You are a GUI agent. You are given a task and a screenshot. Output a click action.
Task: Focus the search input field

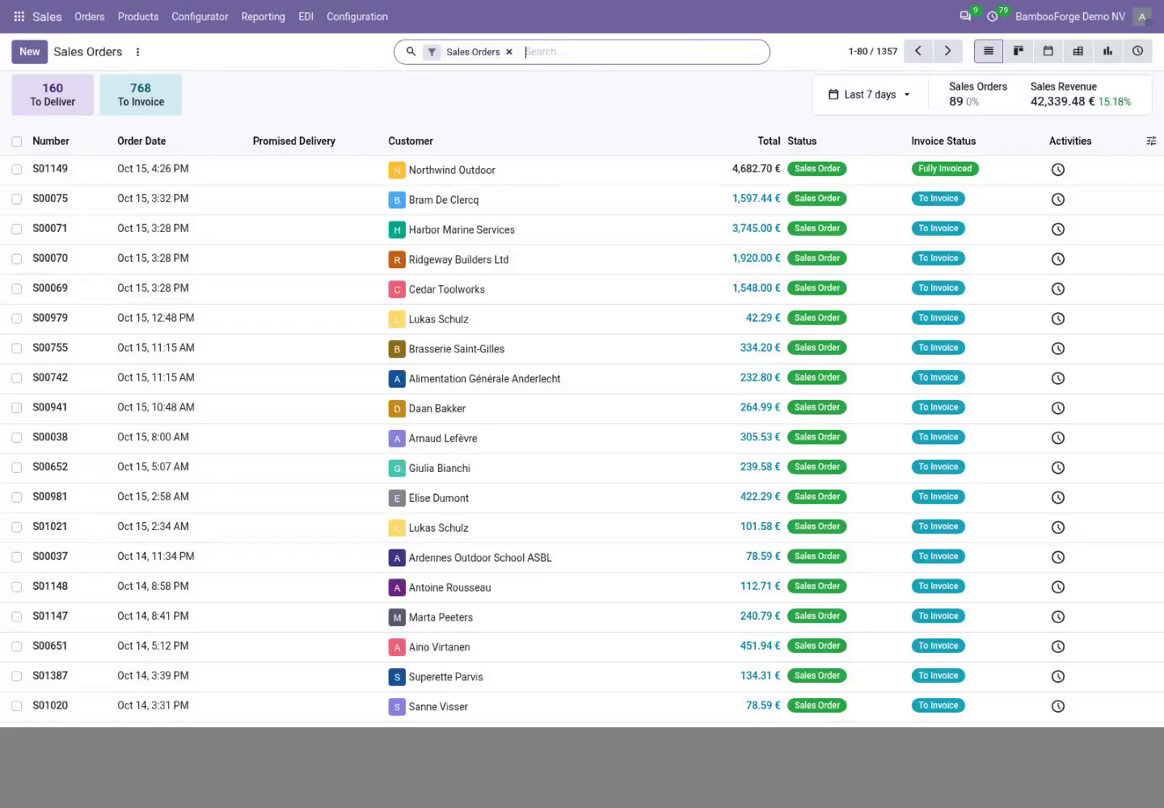tap(643, 52)
